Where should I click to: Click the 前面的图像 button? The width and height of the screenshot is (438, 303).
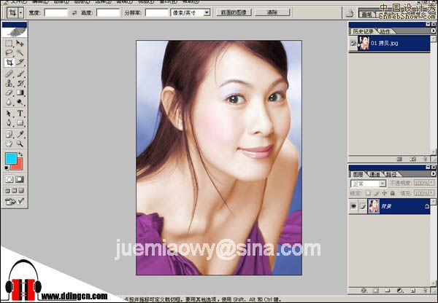click(x=234, y=12)
